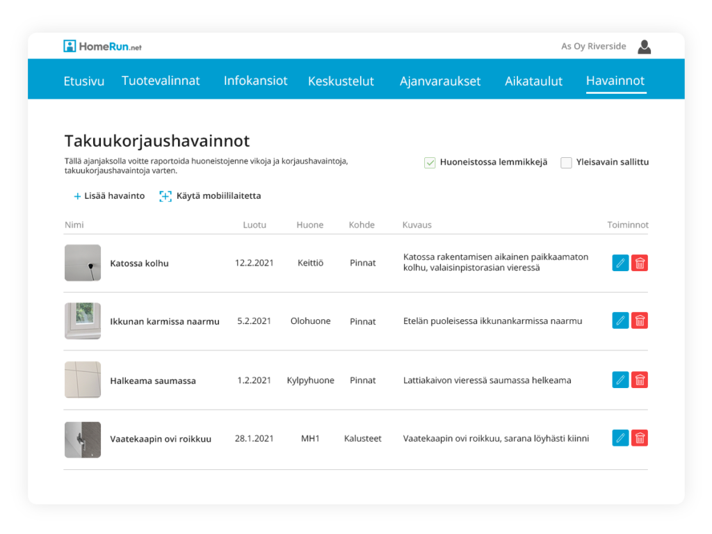Screen dimensions: 712x534
Task: Open the Katossa kolhu thumbnail image
Action: click(83, 263)
